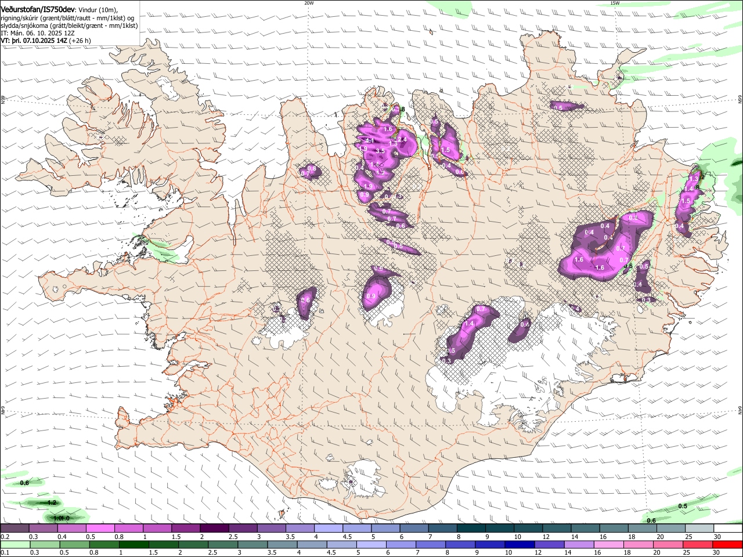Click the '30' label on the top legend row
This screenshot has height=557, width=743.
click(x=717, y=537)
